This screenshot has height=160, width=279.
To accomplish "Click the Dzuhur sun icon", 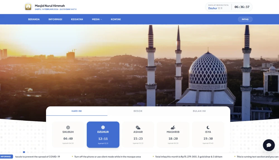I will 103,127.
